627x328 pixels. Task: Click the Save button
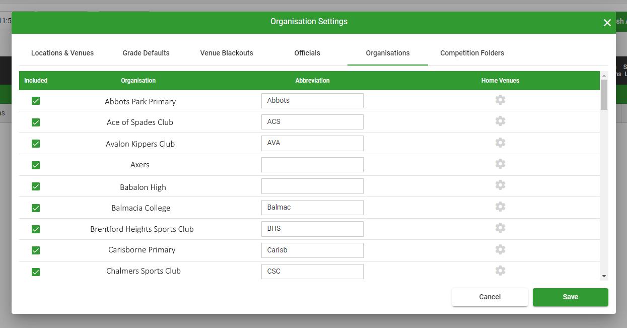pyautogui.click(x=571, y=297)
